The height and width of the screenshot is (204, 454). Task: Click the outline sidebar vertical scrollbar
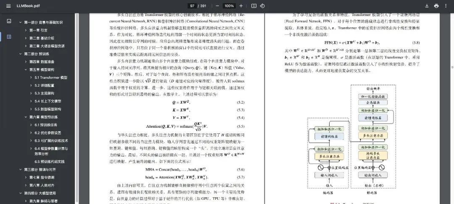click(77, 108)
